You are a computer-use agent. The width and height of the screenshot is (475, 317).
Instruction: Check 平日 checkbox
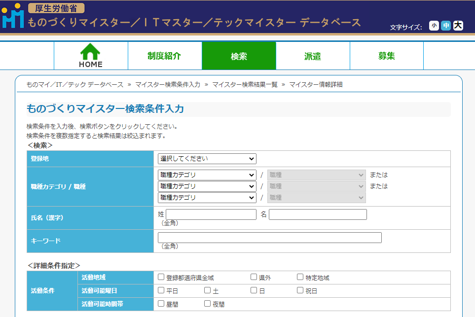click(161, 290)
